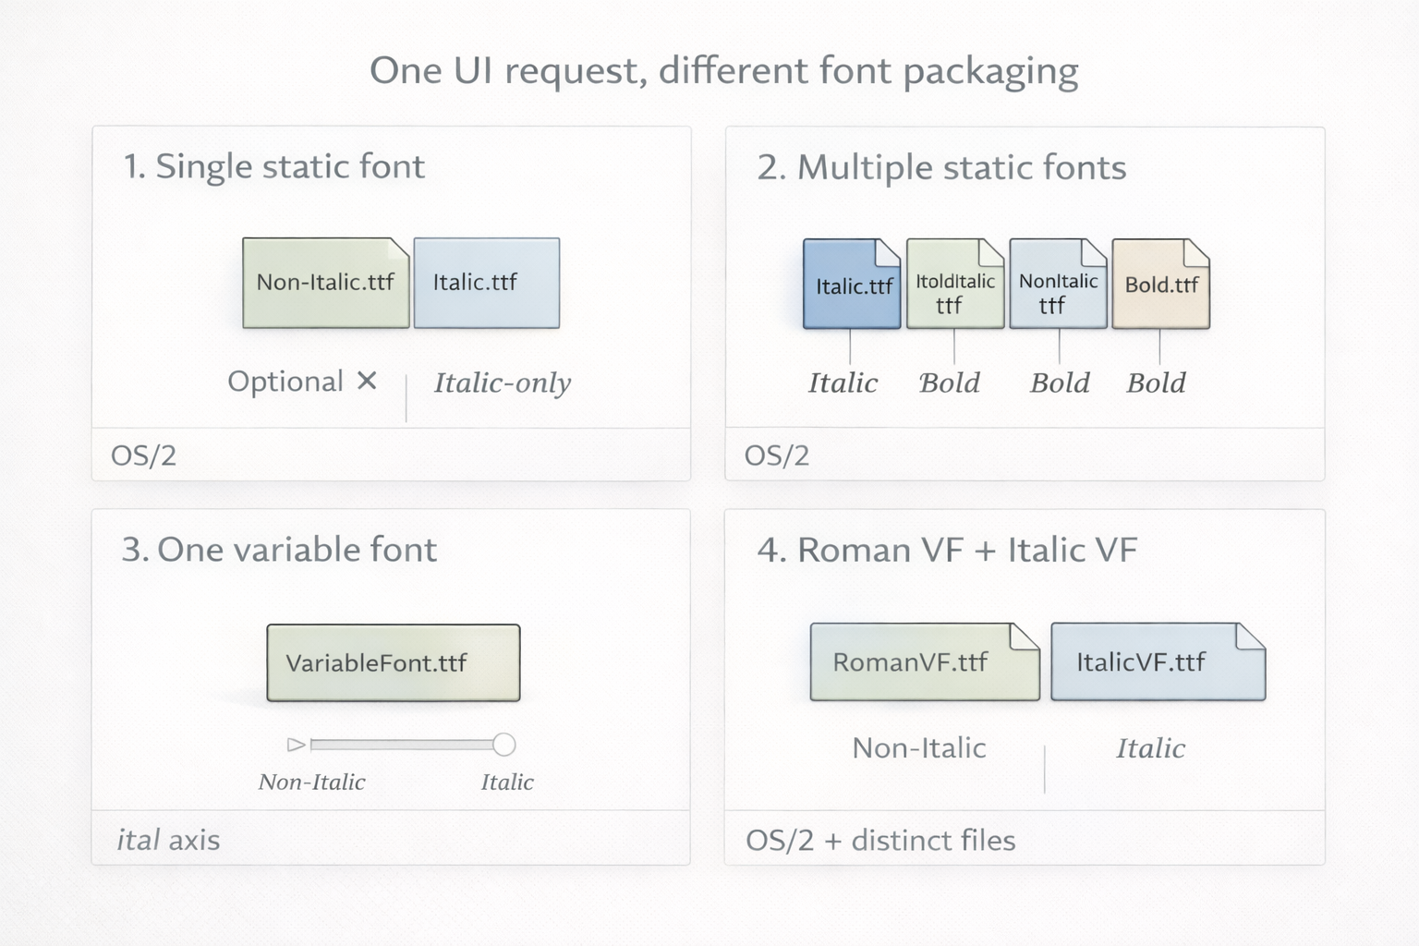Open the Single static font section header
1419x946 pixels.
click(x=274, y=166)
